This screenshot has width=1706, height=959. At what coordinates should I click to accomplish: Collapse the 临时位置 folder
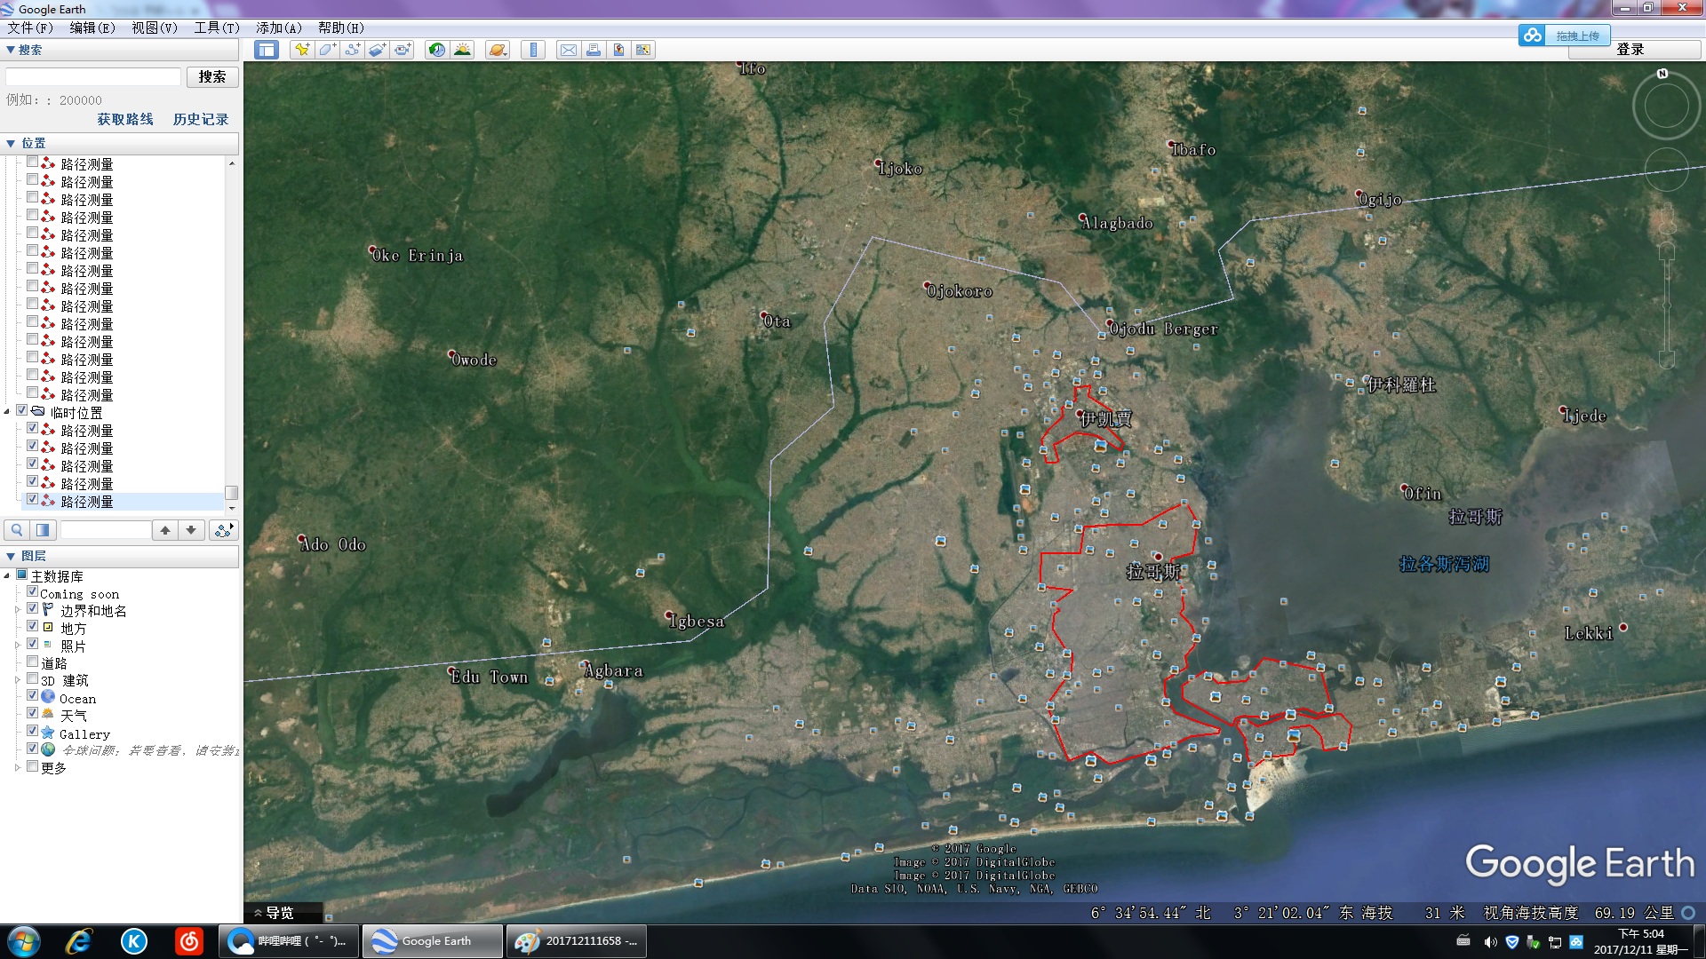(7, 412)
